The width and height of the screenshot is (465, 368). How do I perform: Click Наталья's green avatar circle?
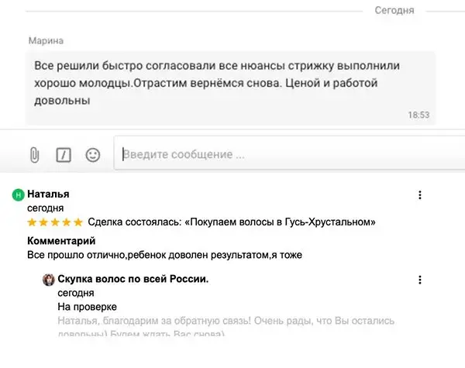tap(18, 194)
